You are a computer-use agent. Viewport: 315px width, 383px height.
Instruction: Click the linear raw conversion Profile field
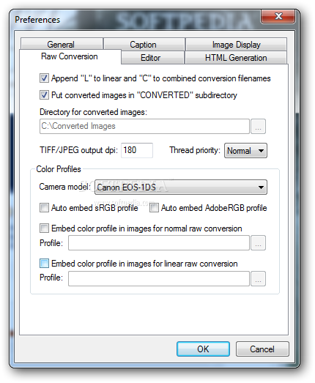tap(159, 278)
